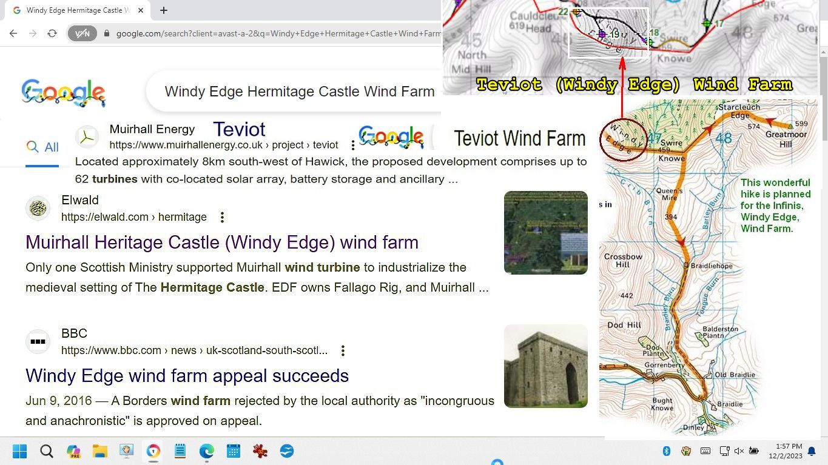
Task: Open the blue seagull OpenOffice taskbar icon
Action: 287,451
